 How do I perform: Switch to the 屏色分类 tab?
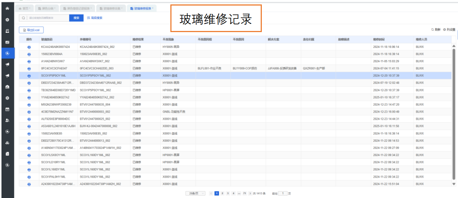tap(46, 8)
